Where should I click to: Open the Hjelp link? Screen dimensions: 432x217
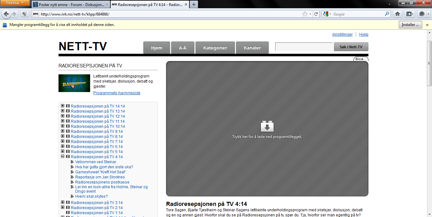pyautogui.click(x=364, y=34)
